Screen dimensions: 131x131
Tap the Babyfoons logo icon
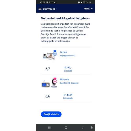coord(40,9)
